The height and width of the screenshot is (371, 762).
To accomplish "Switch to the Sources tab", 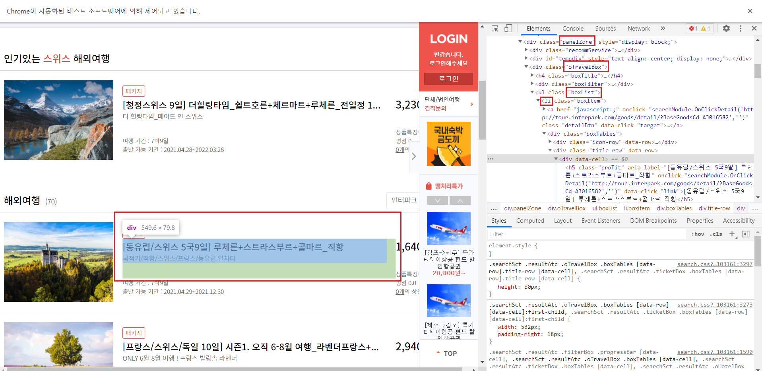I will pos(605,29).
